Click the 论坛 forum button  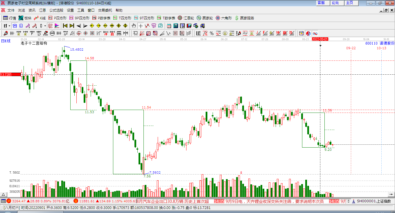[337, 3]
